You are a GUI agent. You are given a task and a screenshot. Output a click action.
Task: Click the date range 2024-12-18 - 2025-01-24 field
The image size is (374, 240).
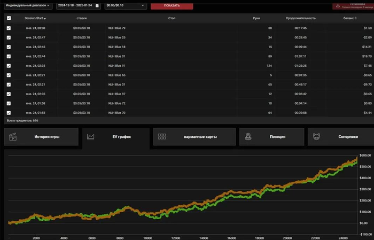(x=79, y=5)
